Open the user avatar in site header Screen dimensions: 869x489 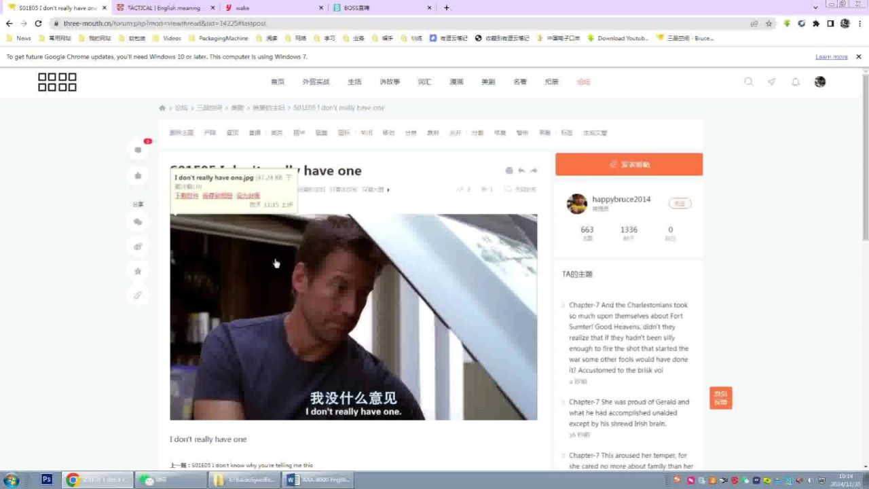coord(820,81)
